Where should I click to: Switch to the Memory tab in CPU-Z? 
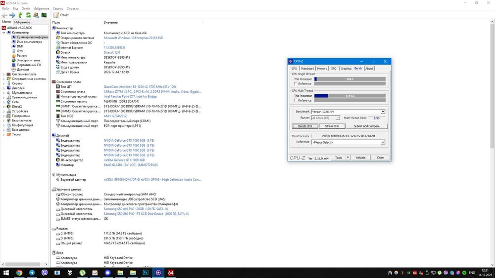(x=322, y=68)
